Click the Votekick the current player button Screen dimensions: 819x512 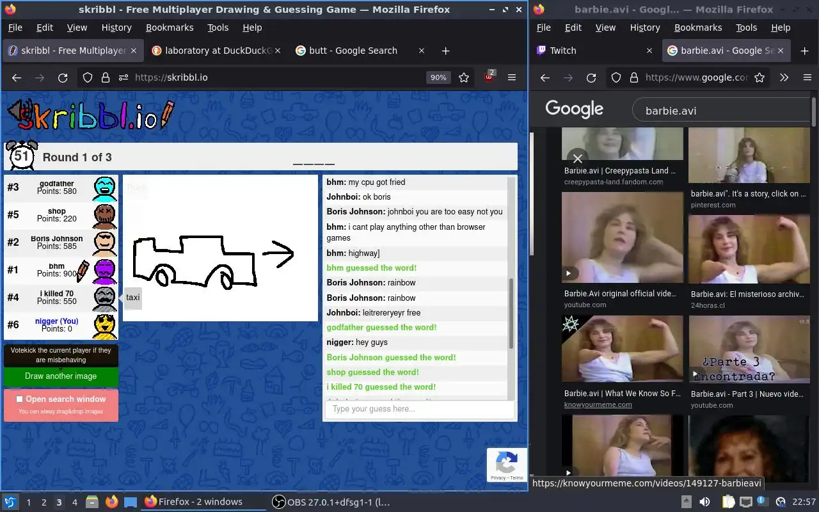[61, 355]
